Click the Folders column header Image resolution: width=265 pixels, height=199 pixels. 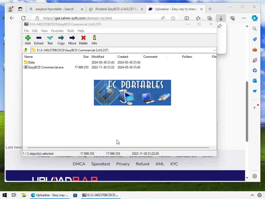[x=180, y=57]
